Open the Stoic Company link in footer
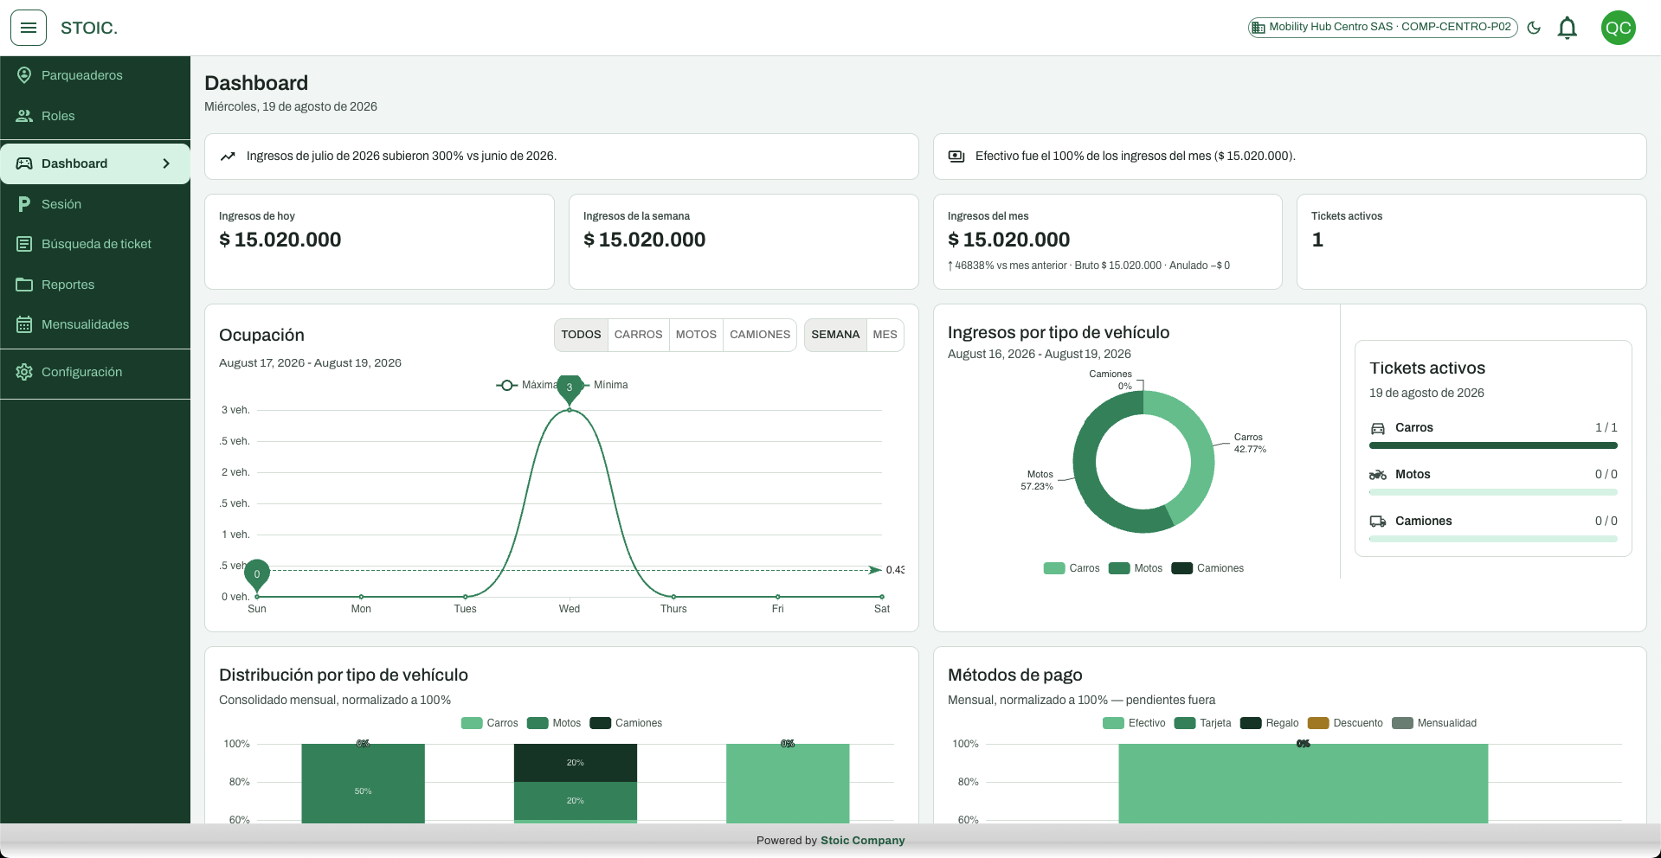Image resolution: width=1661 pixels, height=858 pixels. tap(862, 840)
